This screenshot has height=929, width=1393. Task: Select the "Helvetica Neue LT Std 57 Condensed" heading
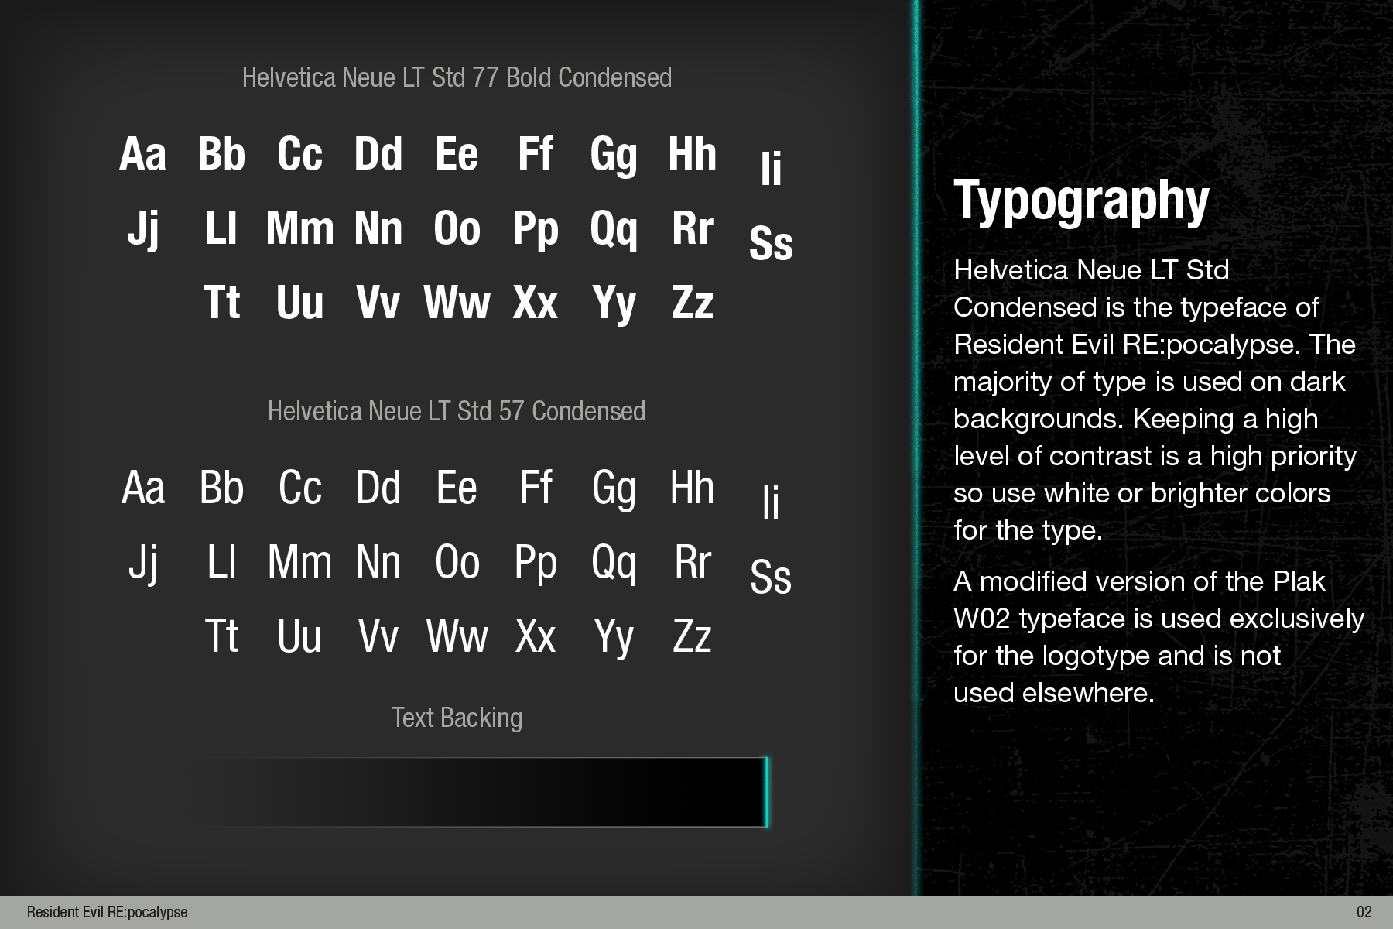[457, 411]
